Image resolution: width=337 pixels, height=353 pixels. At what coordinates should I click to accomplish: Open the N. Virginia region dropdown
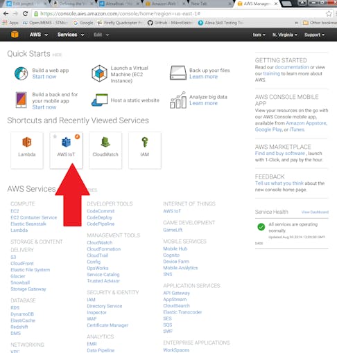[x=285, y=35]
